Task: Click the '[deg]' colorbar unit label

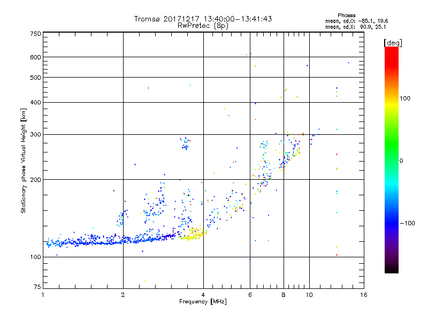Action: point(393,43)
